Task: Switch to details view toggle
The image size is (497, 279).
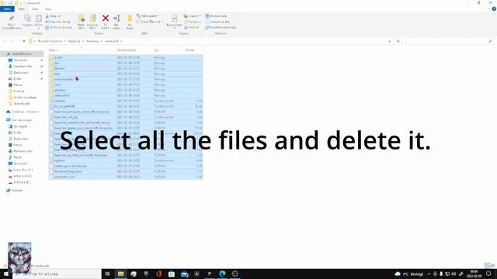Action: pyautogui.click(x=487, y=265)
